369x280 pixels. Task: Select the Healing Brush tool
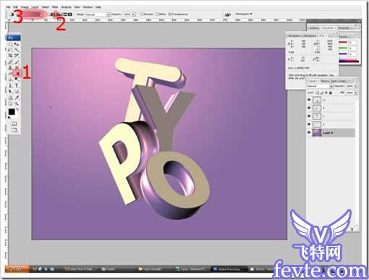(x=10, y=61)
